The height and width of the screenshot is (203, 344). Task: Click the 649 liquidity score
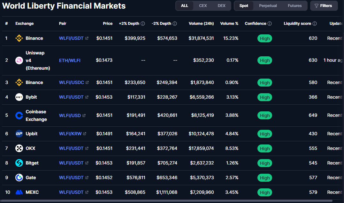point(313,115)
